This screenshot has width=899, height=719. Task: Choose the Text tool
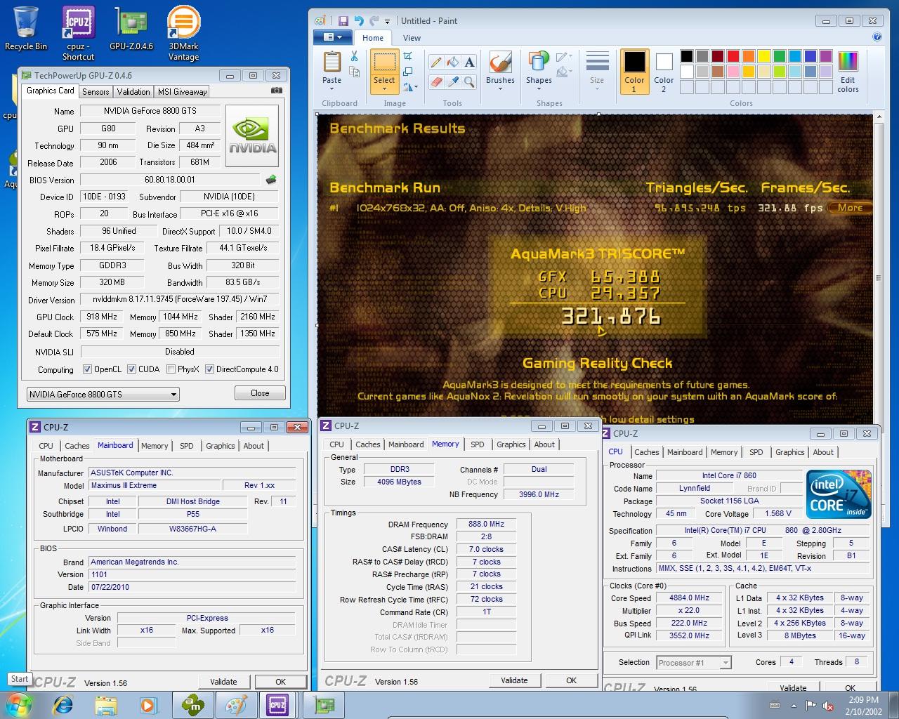[469, 62]
